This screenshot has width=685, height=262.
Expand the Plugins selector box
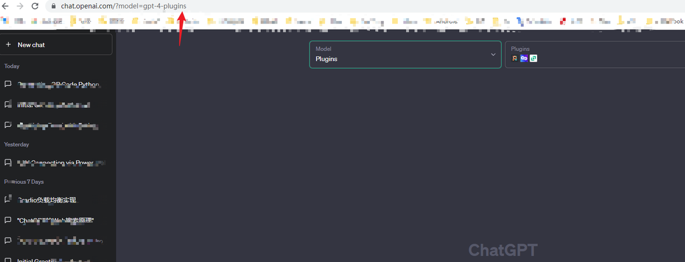tap(595, 54)
